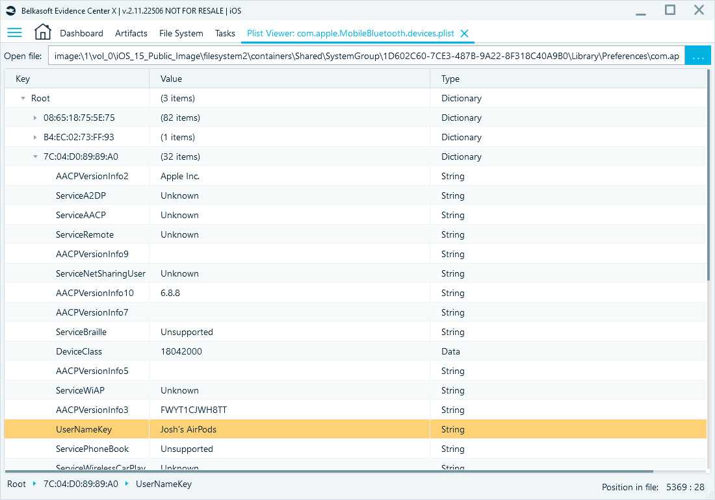Select the AACPVersionInfo3 key

click(92, 410)
